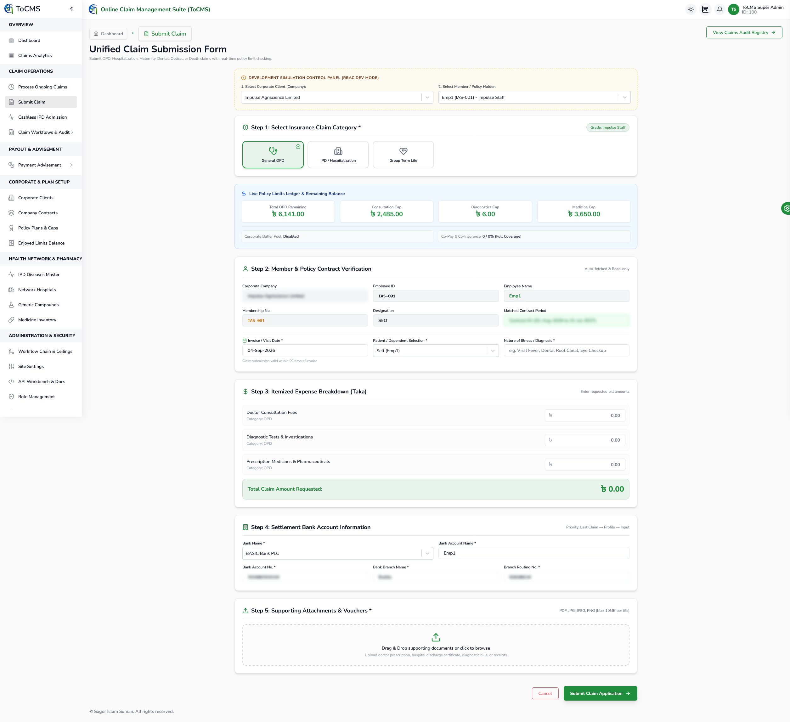Viewport: 790px width, 722px height.
Task: Click Diagnostic Tests & Investigations amount field
Action: coord(585,440)
